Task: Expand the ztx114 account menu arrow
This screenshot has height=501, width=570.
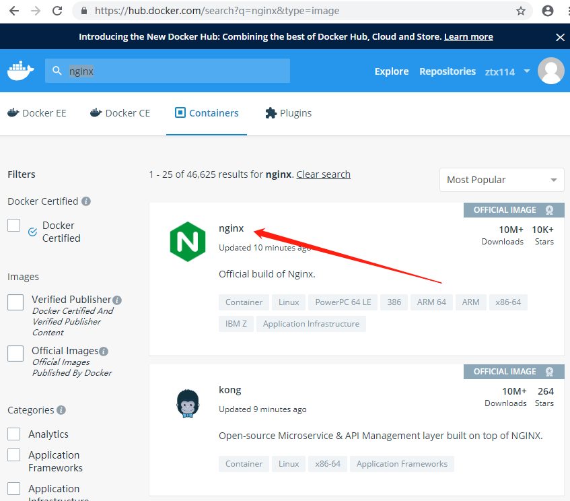Action: pyautogui.click(x=527, y=71)
